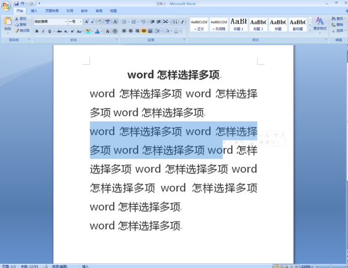
Task: Toggle character shading
Action: 107,31
